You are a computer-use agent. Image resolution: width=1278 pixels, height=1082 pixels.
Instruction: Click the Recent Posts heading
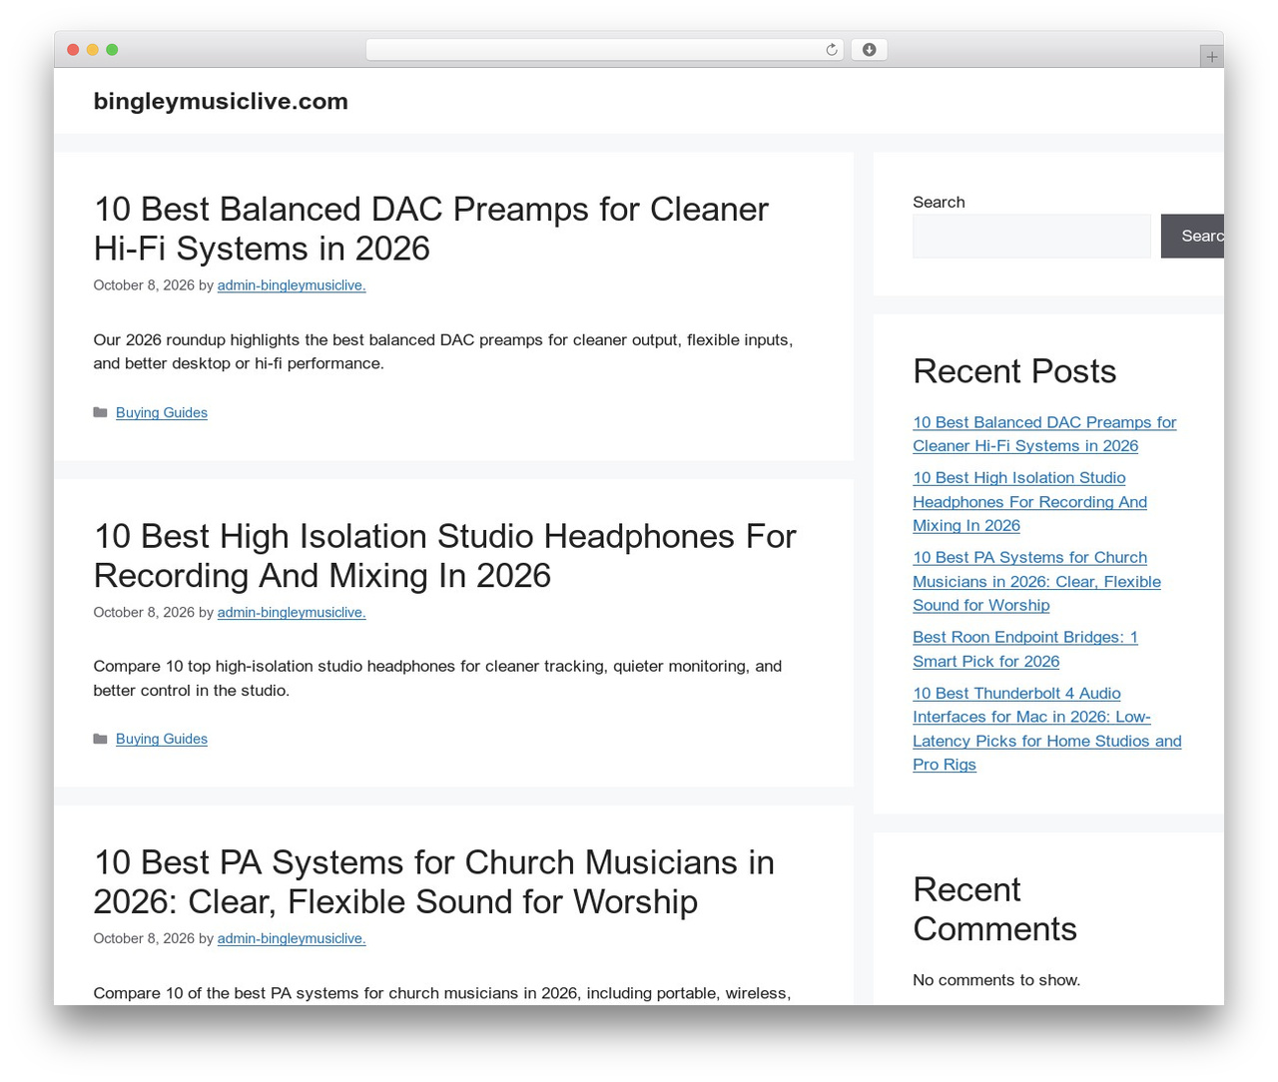pyautogui.click(x=1014, y=371)
